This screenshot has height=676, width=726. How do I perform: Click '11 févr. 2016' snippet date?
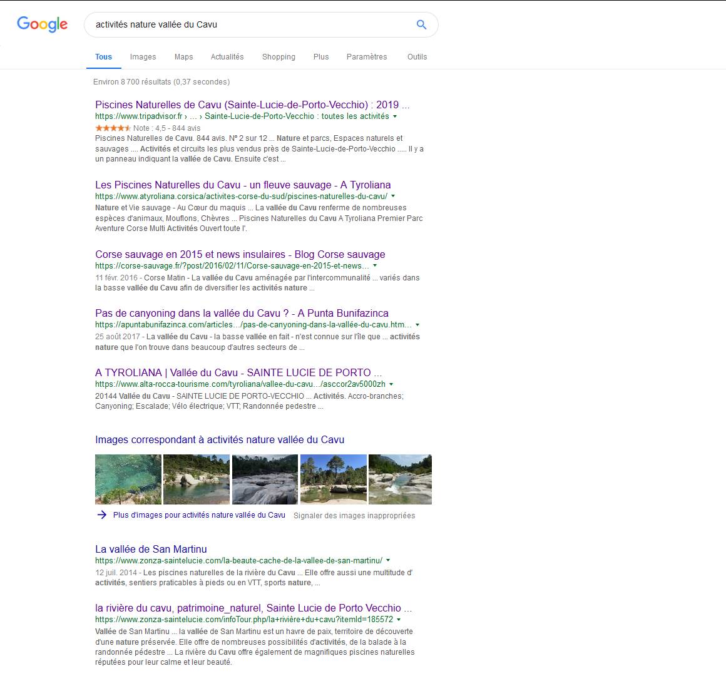tap(116, 278)
